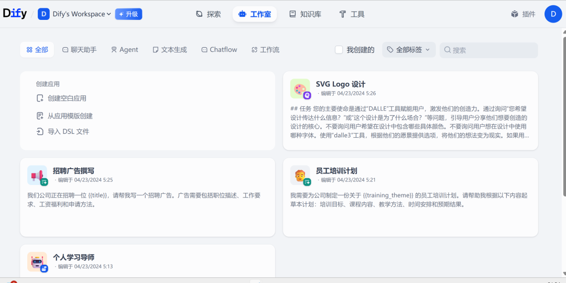Viewport: 566px width, 283px height.
Task: Click 创建空白应用 create blank app
Action: coord(61,98)
